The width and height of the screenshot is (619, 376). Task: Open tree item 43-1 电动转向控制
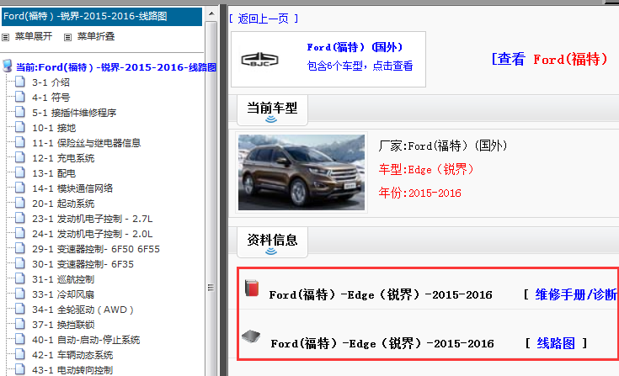point(72,370)
